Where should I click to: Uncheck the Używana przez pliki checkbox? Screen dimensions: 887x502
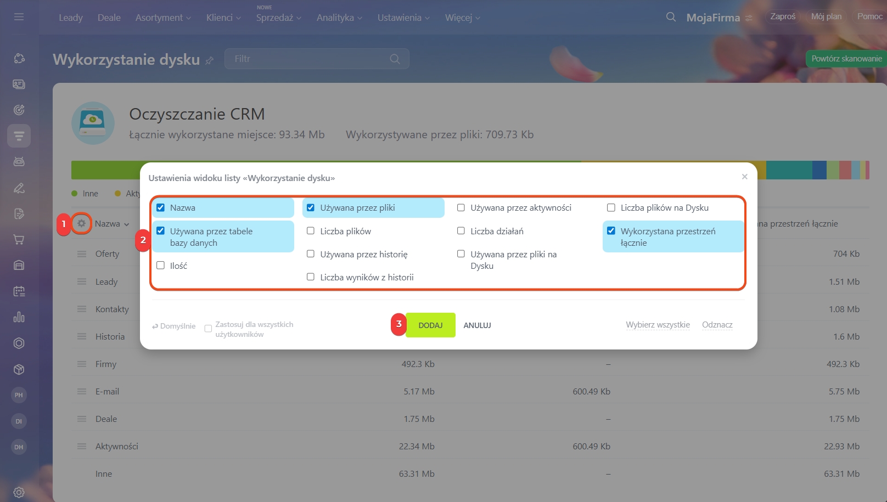pyautogui.click(x=311, y=208)
